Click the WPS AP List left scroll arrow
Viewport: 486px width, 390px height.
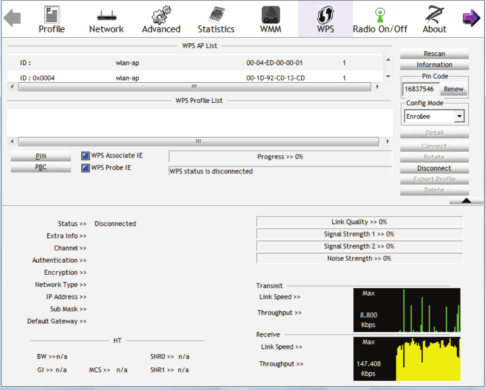tap(12, 86)
